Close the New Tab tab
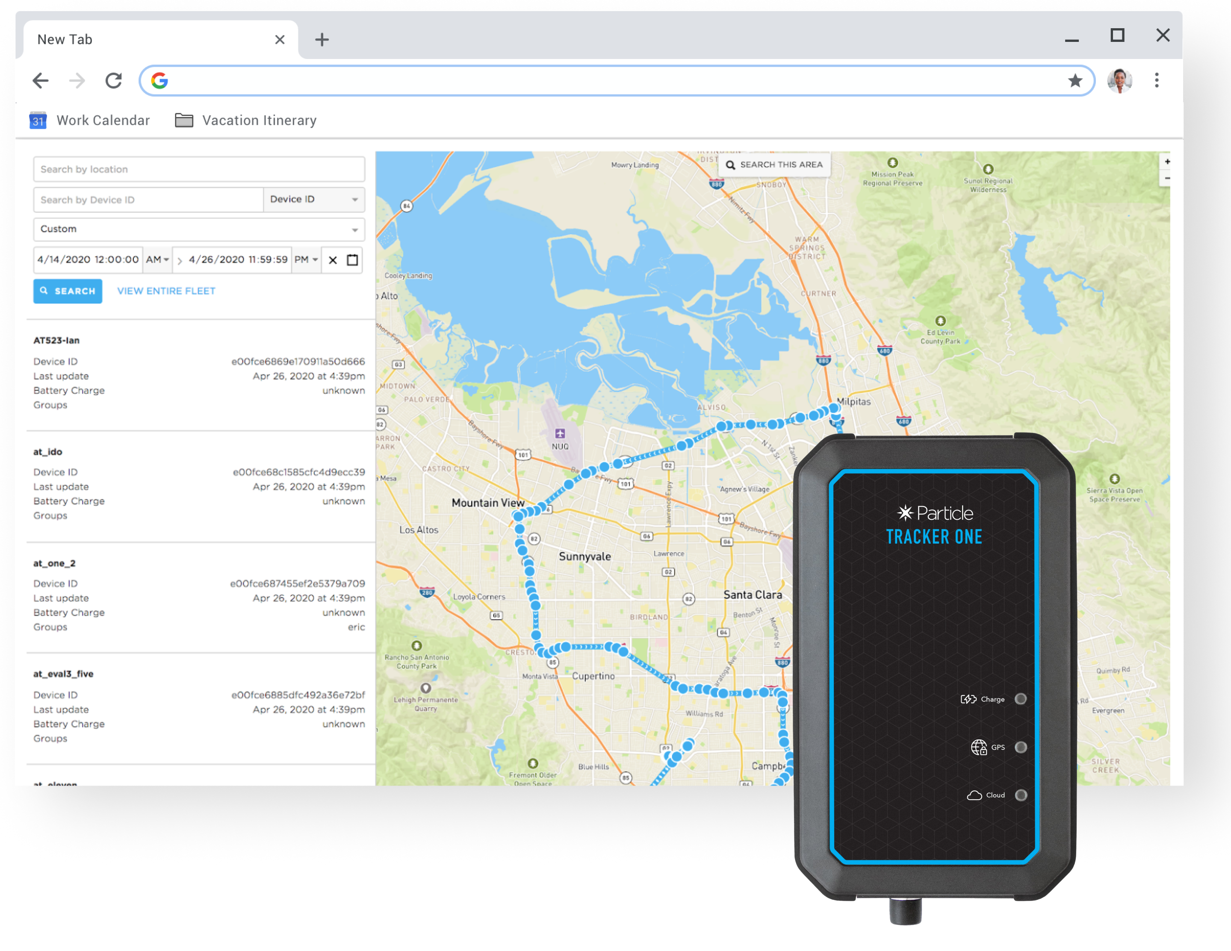 pyautogui.click(x=280, y=39)
